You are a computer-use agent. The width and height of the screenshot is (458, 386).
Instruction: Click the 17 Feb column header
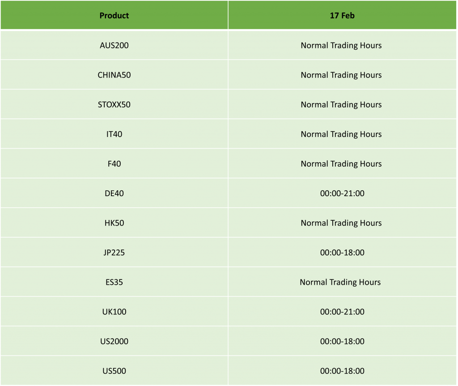[342, 15]
